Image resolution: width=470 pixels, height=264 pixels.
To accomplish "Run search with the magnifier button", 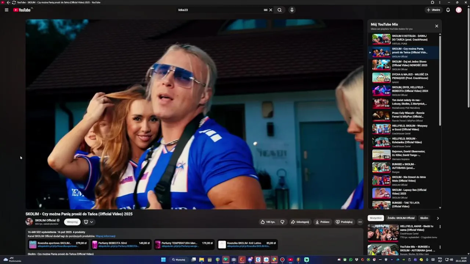I will click(279, 10).
